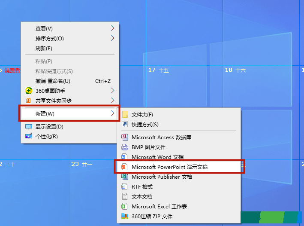Image resolution: width=304 pixels, height=226 pixels.
Task: Create new Microsoft Access 数据库
Action: tap(179, 137)
